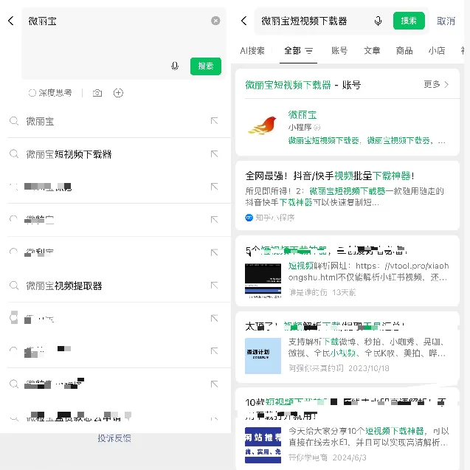Screen dimensions: 470x470
Task: Open filter dropdown on 全部 tab
Action: [308, 51]
